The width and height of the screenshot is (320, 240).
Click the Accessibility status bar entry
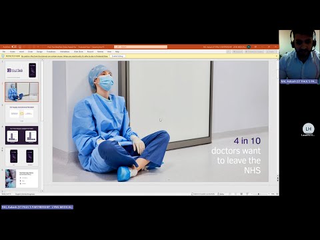click(x=203, y=194)
